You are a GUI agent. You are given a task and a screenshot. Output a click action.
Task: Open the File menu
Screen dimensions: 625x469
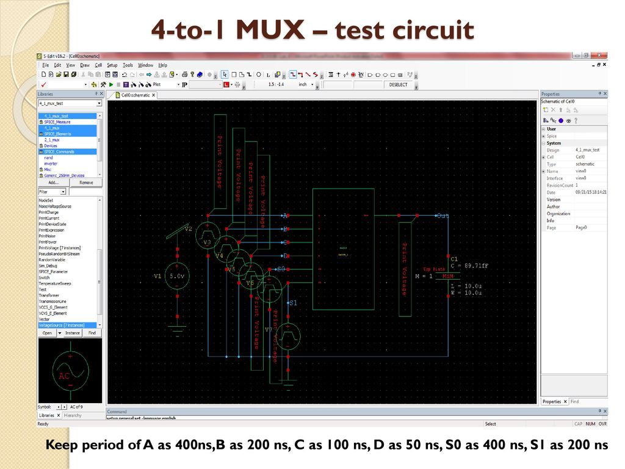tap(45, 65)
